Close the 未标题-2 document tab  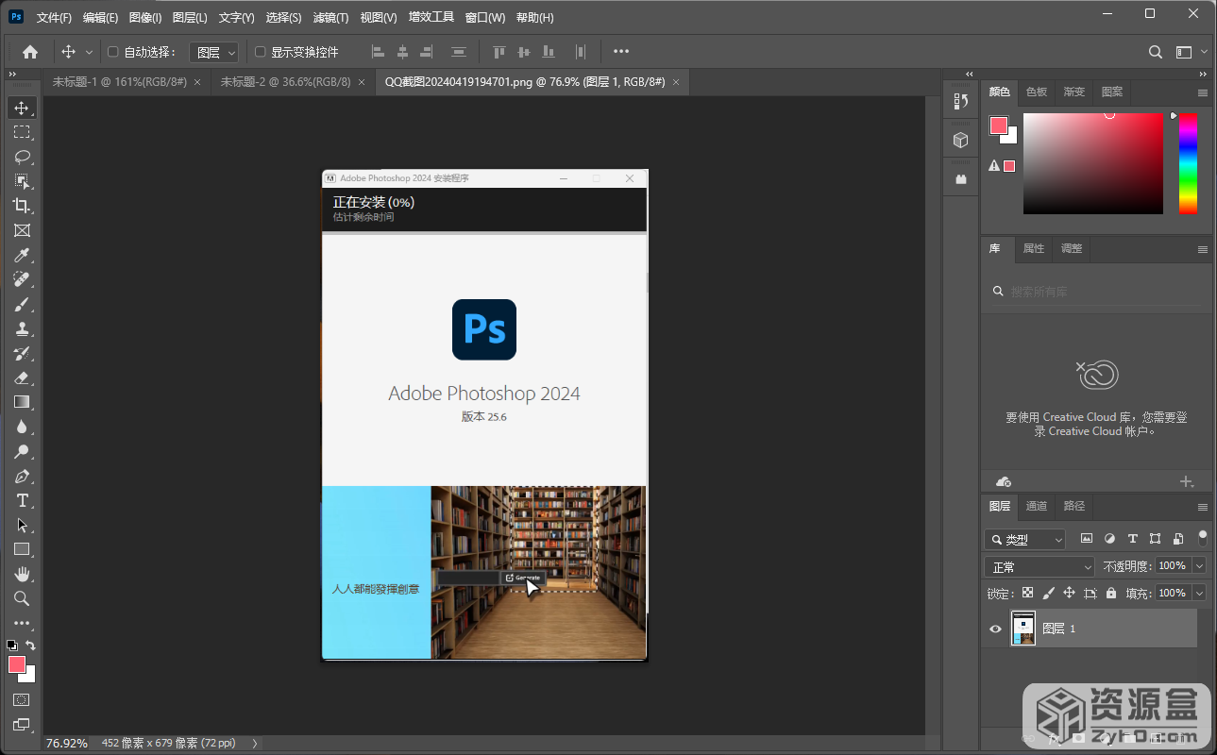[x=363, y=82]
